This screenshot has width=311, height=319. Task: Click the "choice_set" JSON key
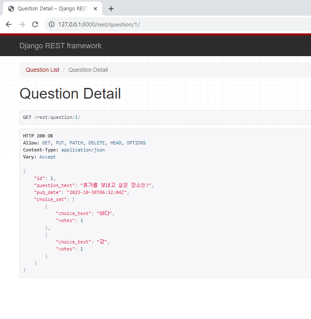50,199
